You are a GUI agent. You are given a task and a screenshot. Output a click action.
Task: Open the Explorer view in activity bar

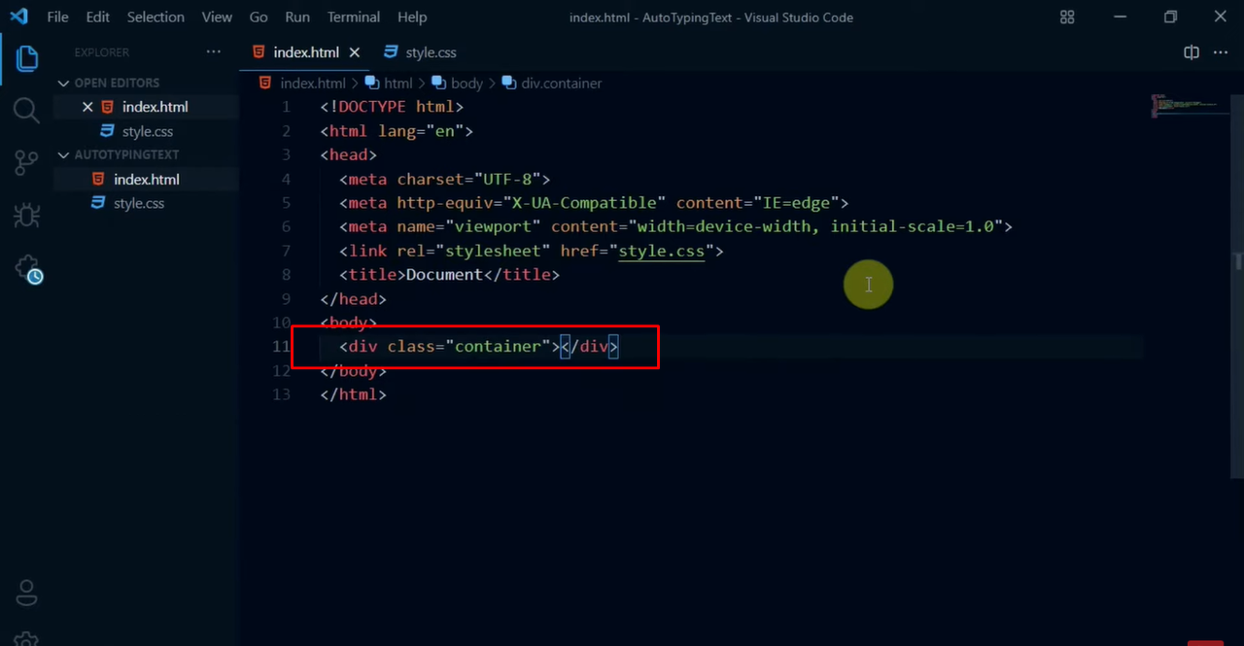pyautogui.click(x=26, y=58)
